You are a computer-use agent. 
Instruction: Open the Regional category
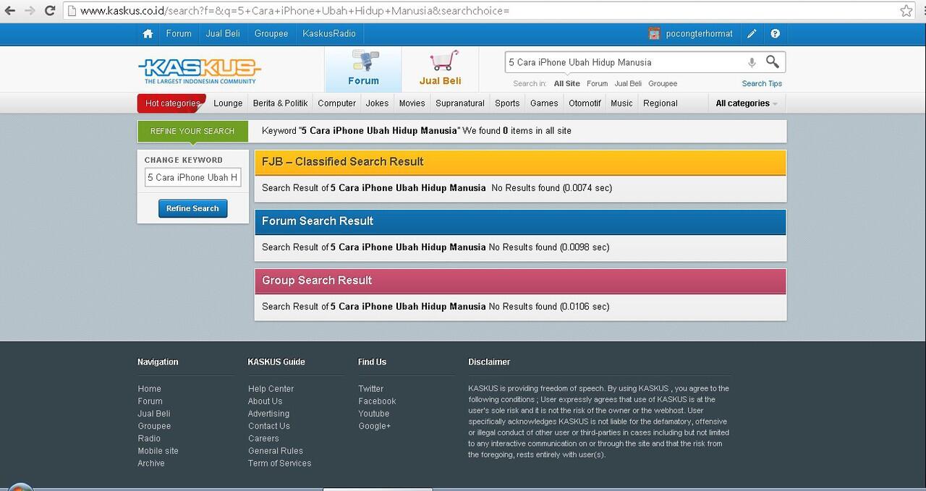click(660, 103)
